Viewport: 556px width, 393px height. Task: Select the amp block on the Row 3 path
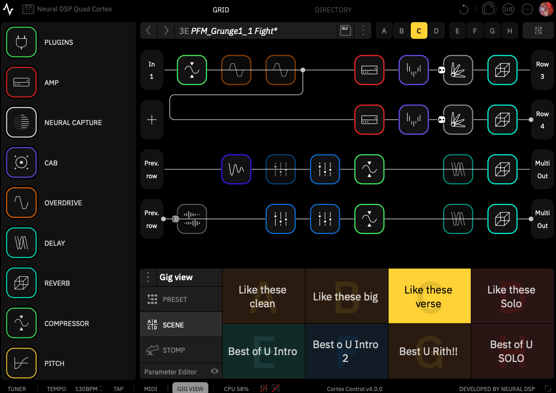point(369,70)
